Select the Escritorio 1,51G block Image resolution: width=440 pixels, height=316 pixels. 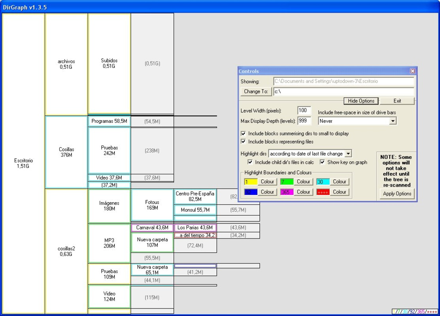coord(24,164)
